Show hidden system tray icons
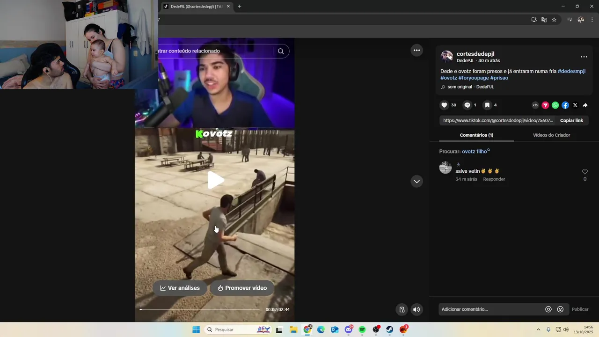 tap(538, 330)
